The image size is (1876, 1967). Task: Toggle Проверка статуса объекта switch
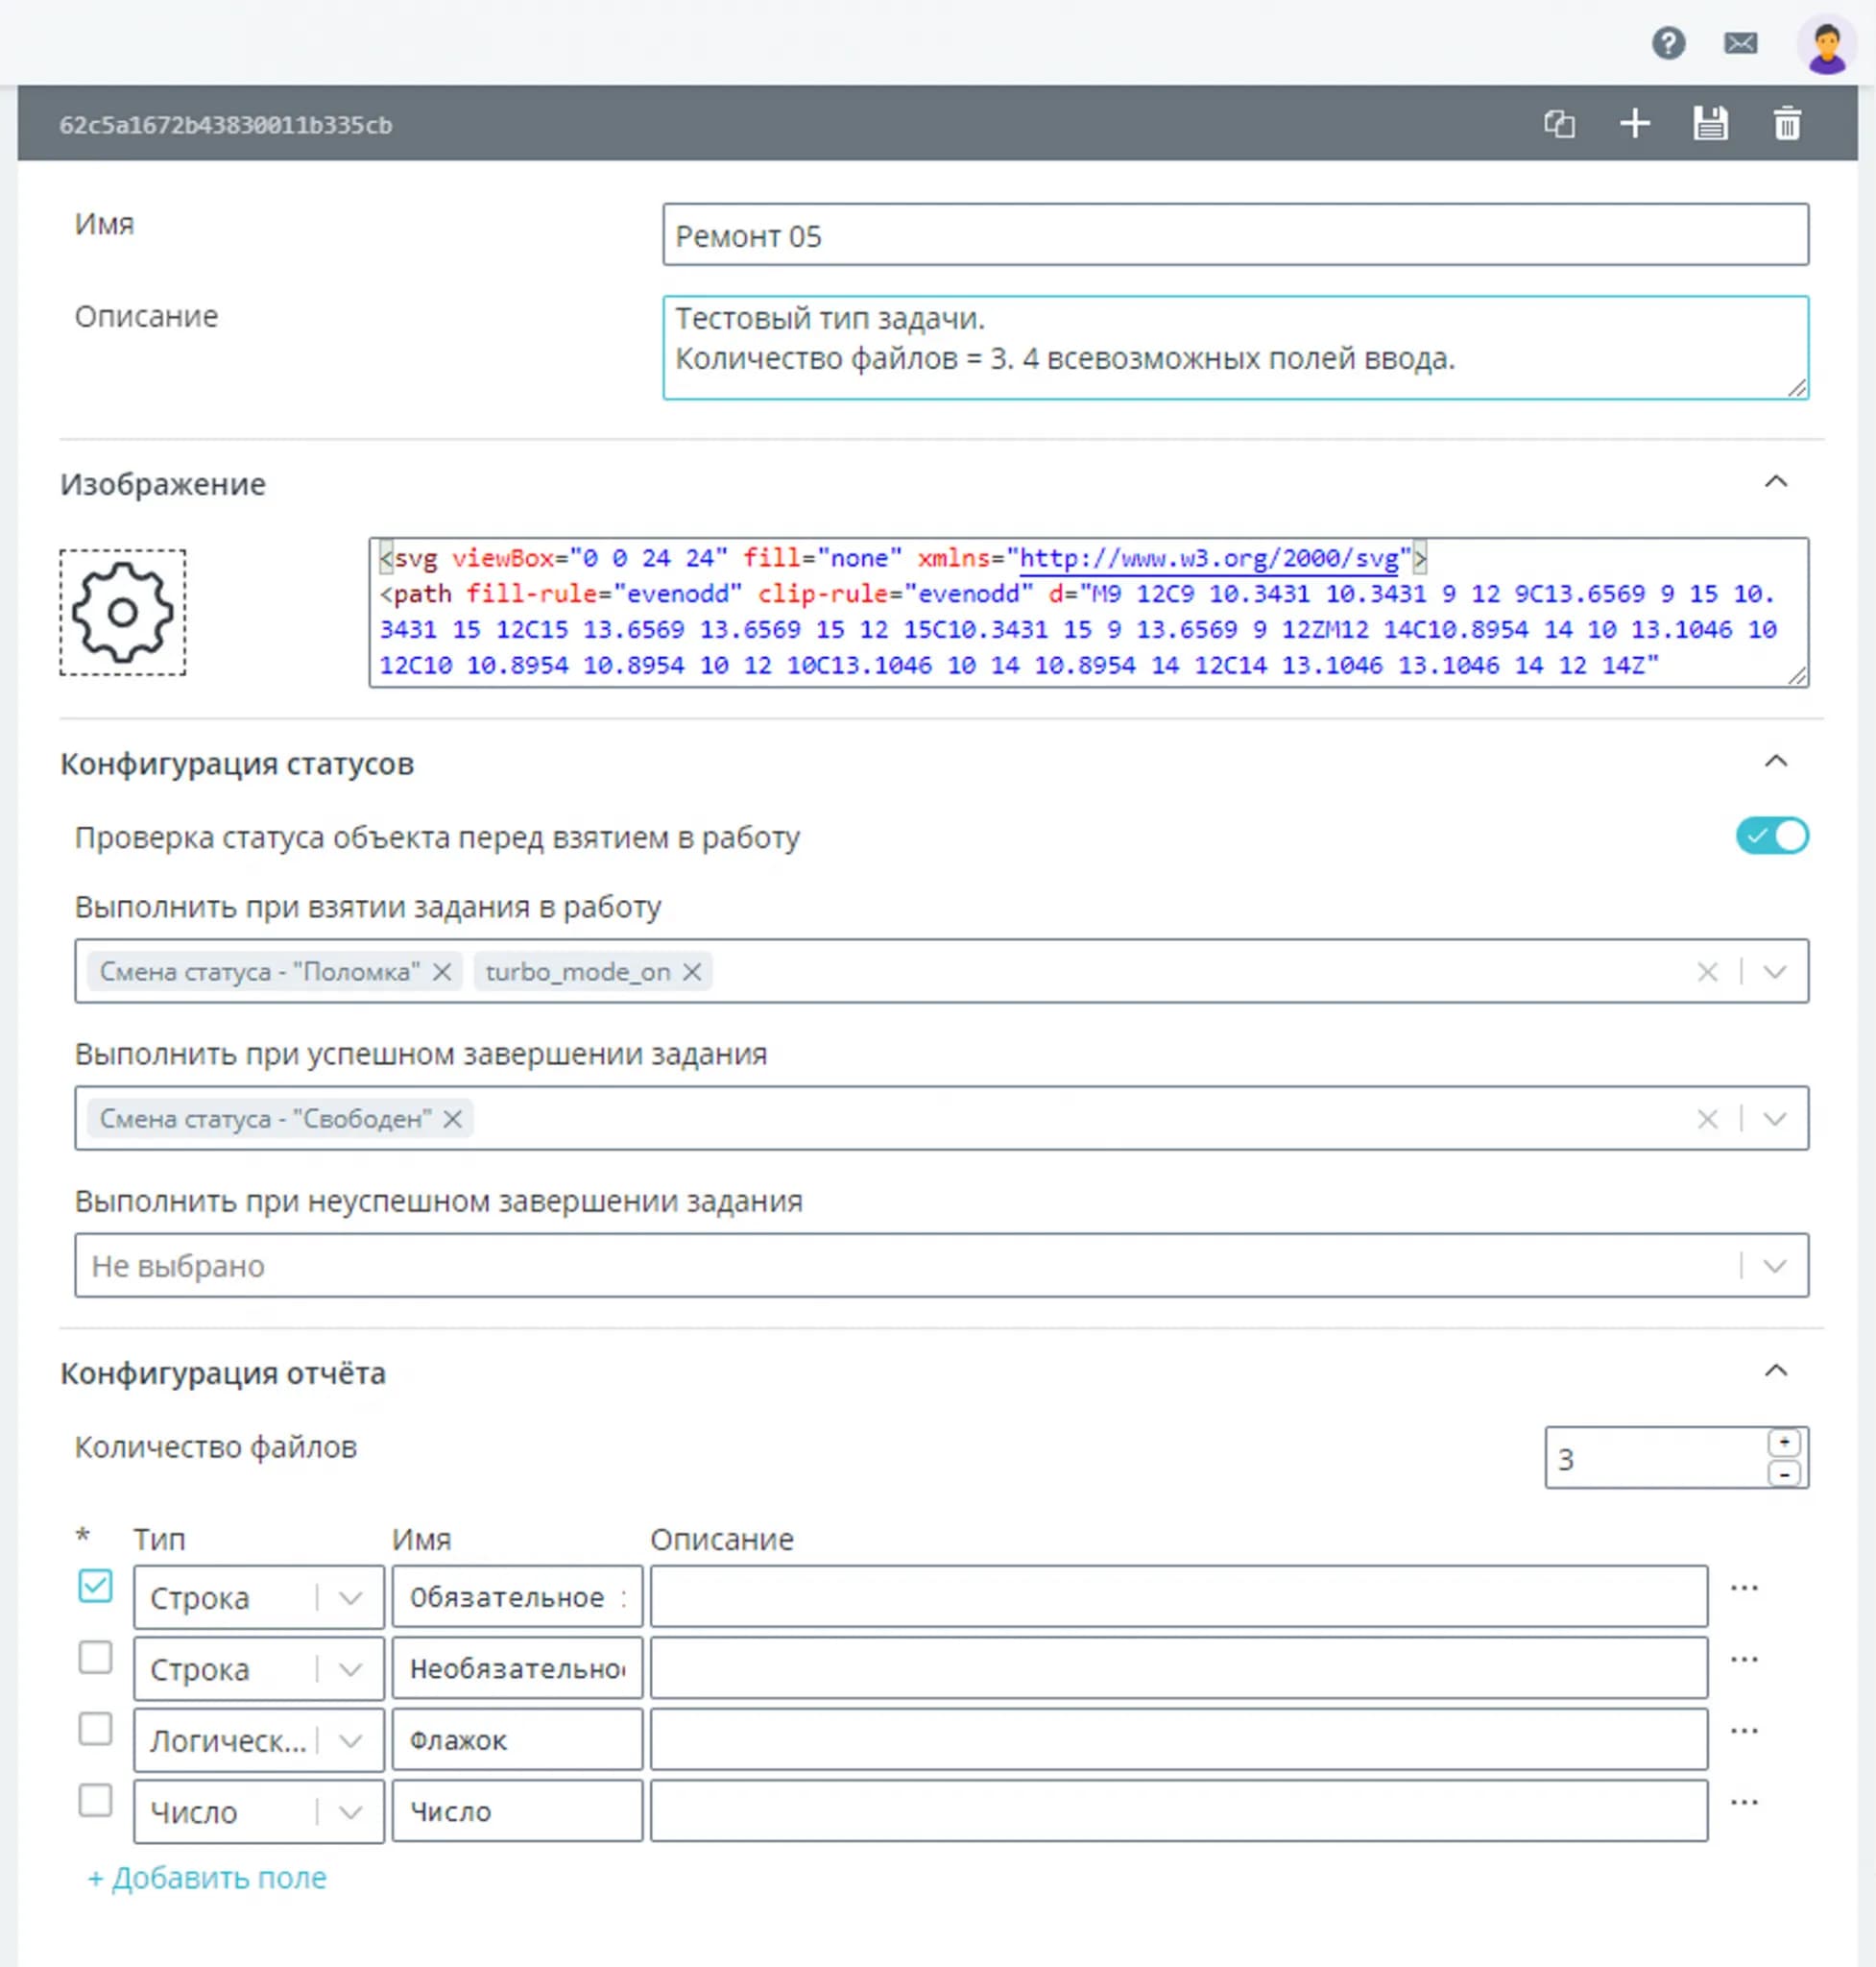pyautogui.click(x=1771, y=836)
